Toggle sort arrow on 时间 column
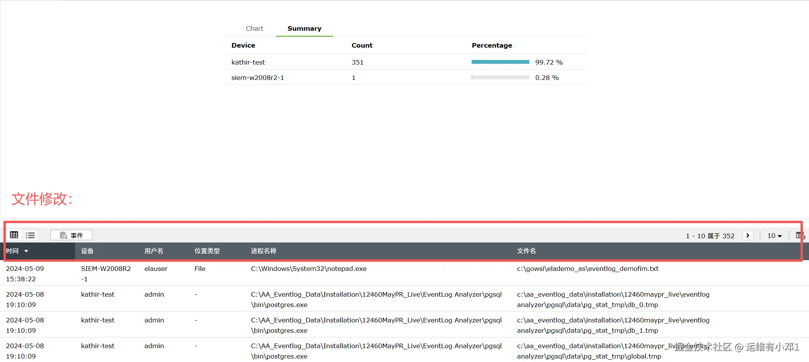This screenshot has width=809, height=362. point(26,251)
